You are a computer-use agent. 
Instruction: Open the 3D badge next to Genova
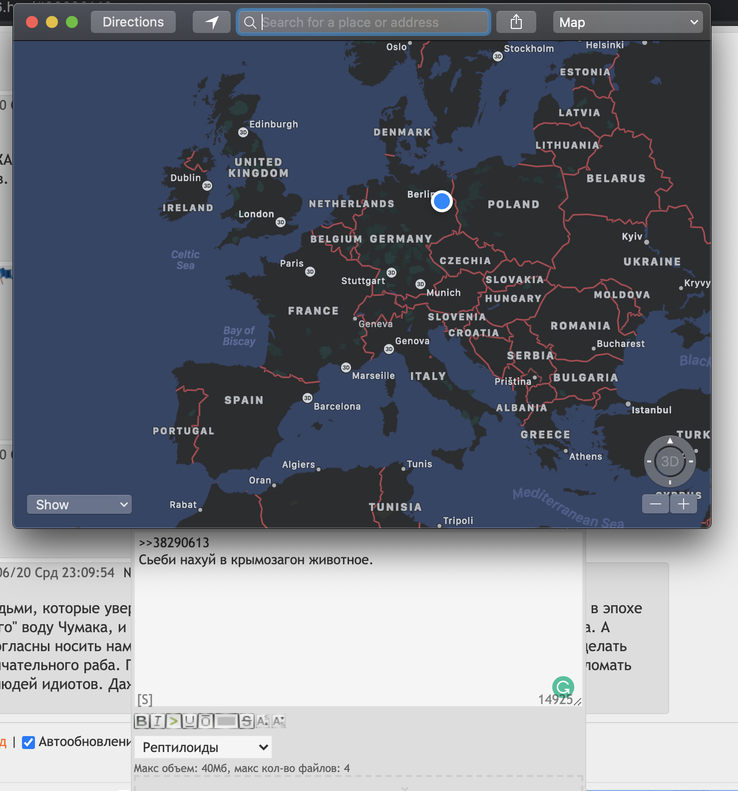tap(388, 349)
